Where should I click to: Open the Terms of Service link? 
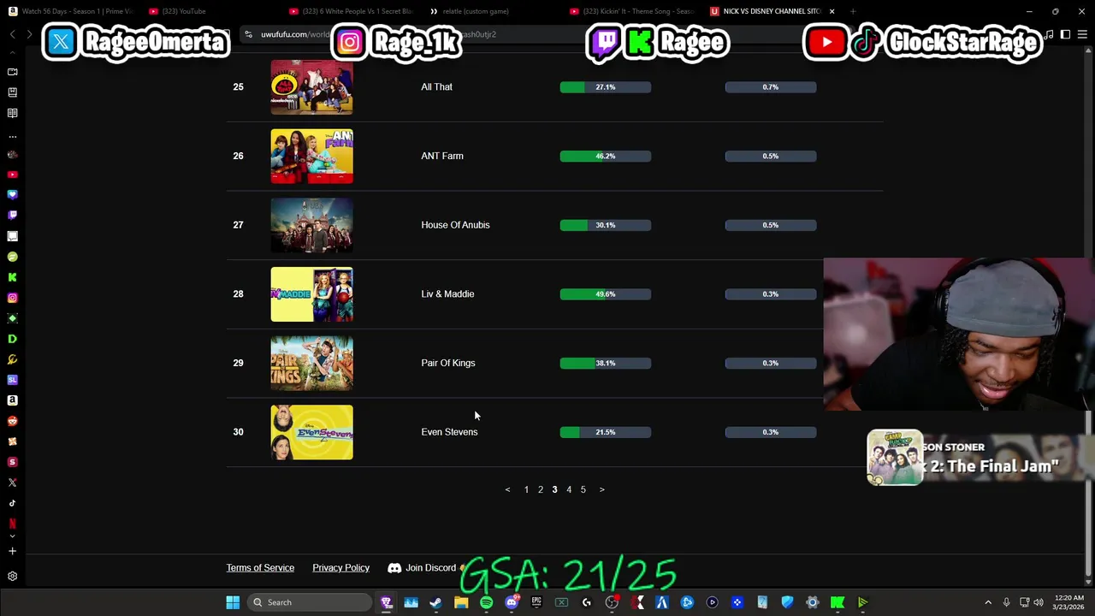(260, 568)
